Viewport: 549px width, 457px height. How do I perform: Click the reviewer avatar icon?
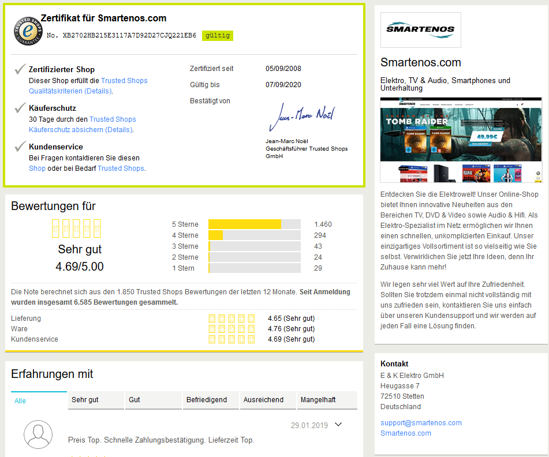point(38,434)
